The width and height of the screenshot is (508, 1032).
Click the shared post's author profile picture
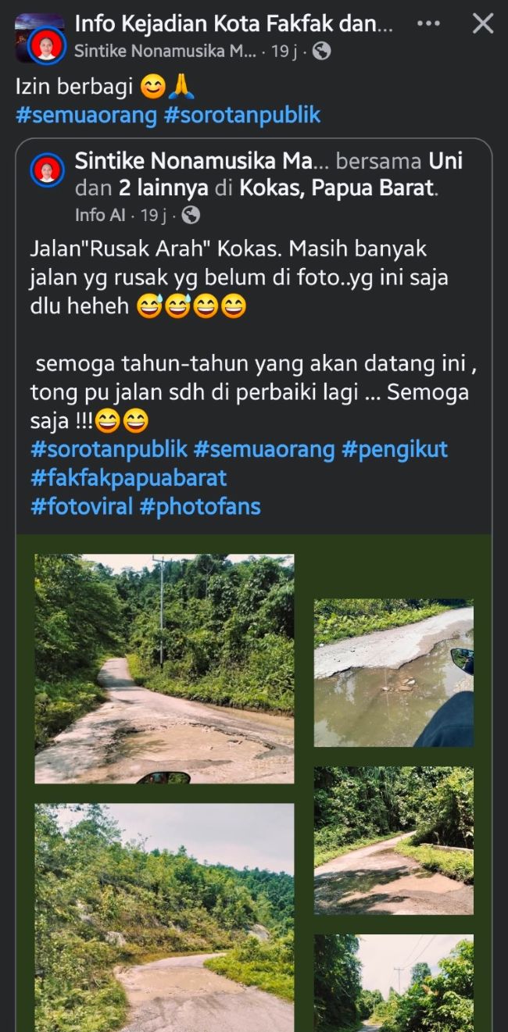pos(47,170)
